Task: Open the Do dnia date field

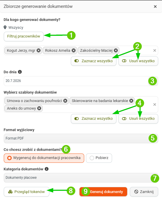Action: (81, 81)
